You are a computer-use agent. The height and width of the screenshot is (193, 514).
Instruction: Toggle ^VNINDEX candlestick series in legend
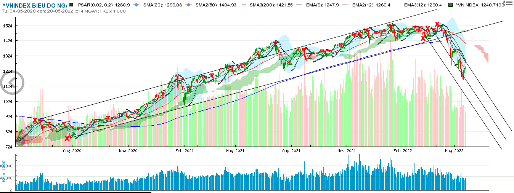click(x=476, y=5)
